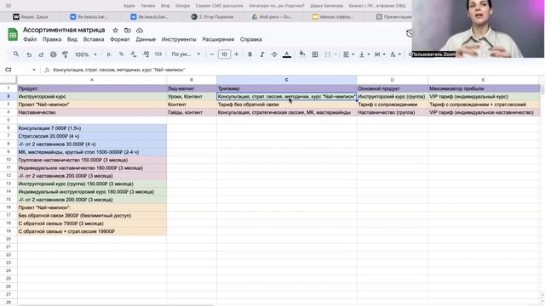The width and height of the screenshot is (545, 306).
Task: Select column A header
Action: click(x=92, y=80)
